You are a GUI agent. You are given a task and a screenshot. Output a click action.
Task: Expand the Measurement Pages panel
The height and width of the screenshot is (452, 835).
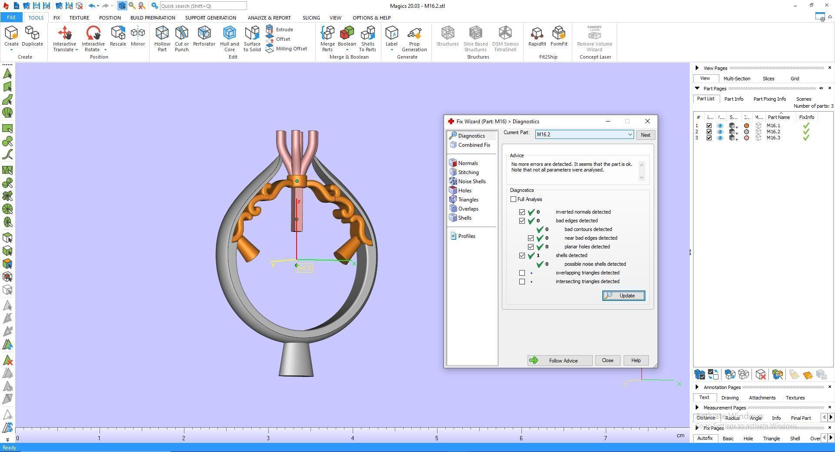[697, 408]
